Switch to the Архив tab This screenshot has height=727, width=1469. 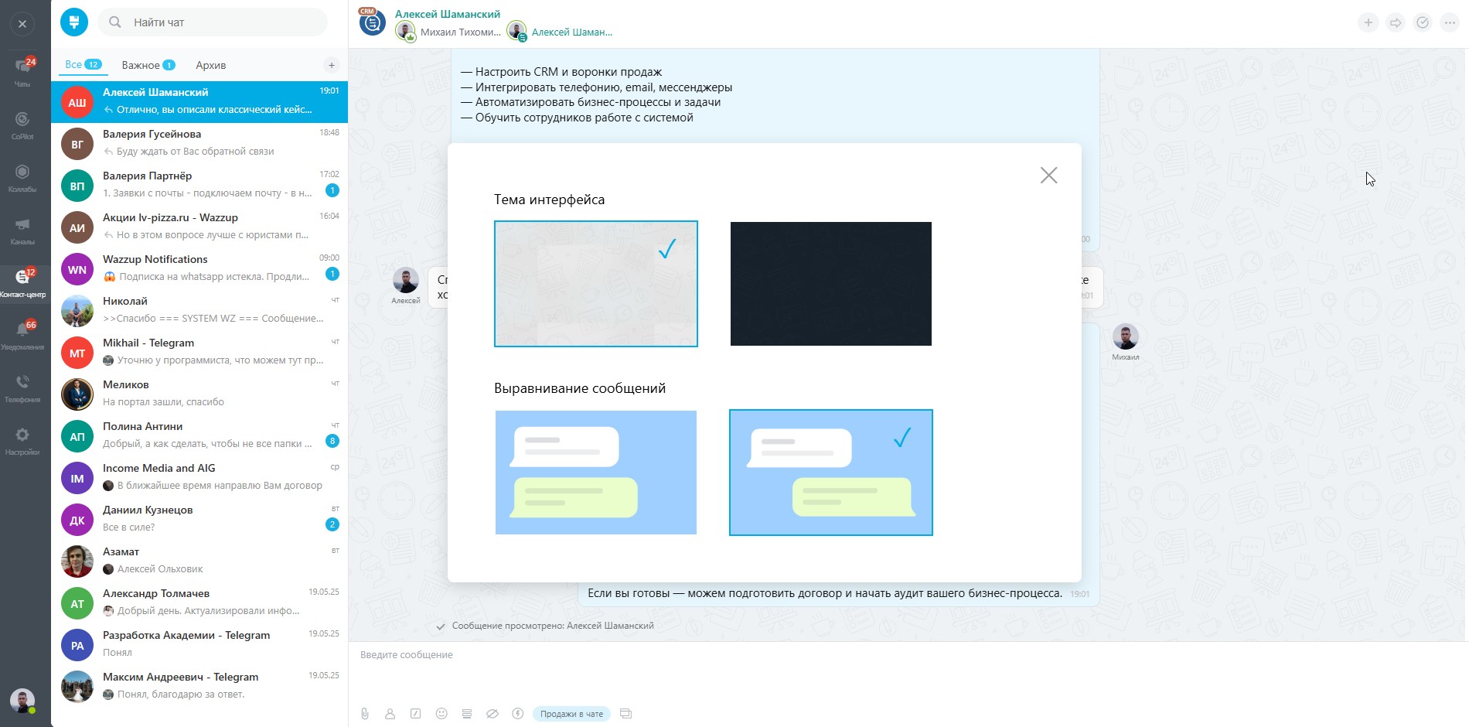click(x=210, y=65)
